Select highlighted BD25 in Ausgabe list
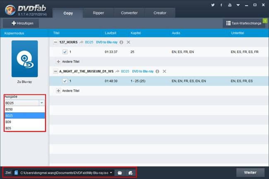This screenshot has height=179, width=269. tap(24, 116)
